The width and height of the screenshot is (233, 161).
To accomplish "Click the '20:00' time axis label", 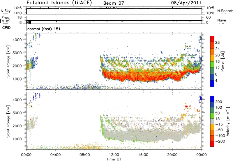I will tap(172, 155).
